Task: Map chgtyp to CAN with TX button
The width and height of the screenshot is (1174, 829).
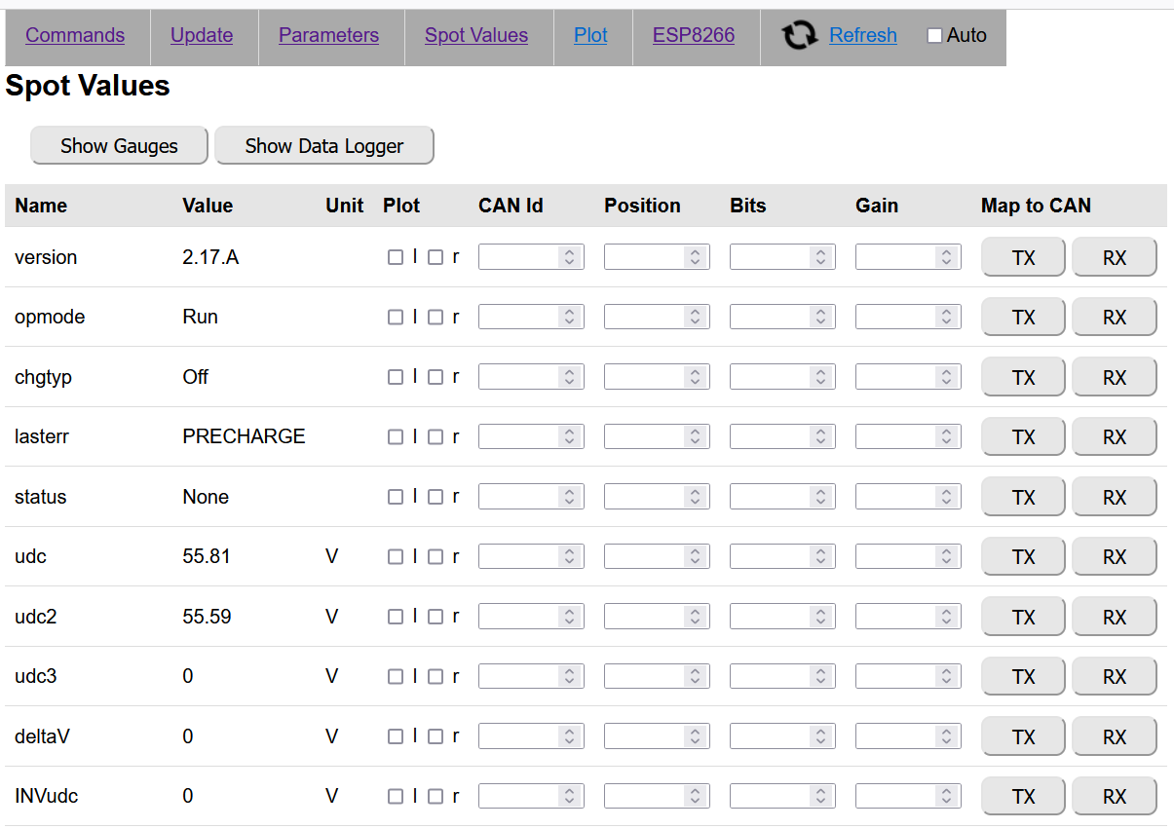Action: (x=1023, y=378)
